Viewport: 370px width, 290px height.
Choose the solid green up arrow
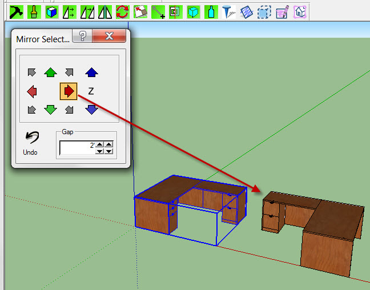(x=51, y=72)
